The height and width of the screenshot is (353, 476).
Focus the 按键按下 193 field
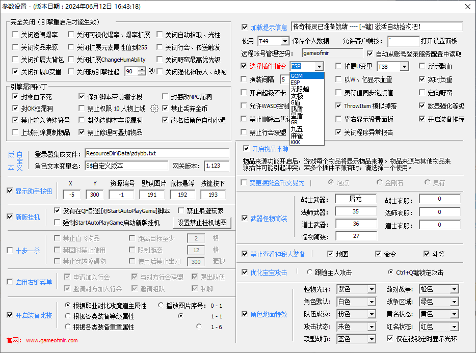tap(213, 195)
